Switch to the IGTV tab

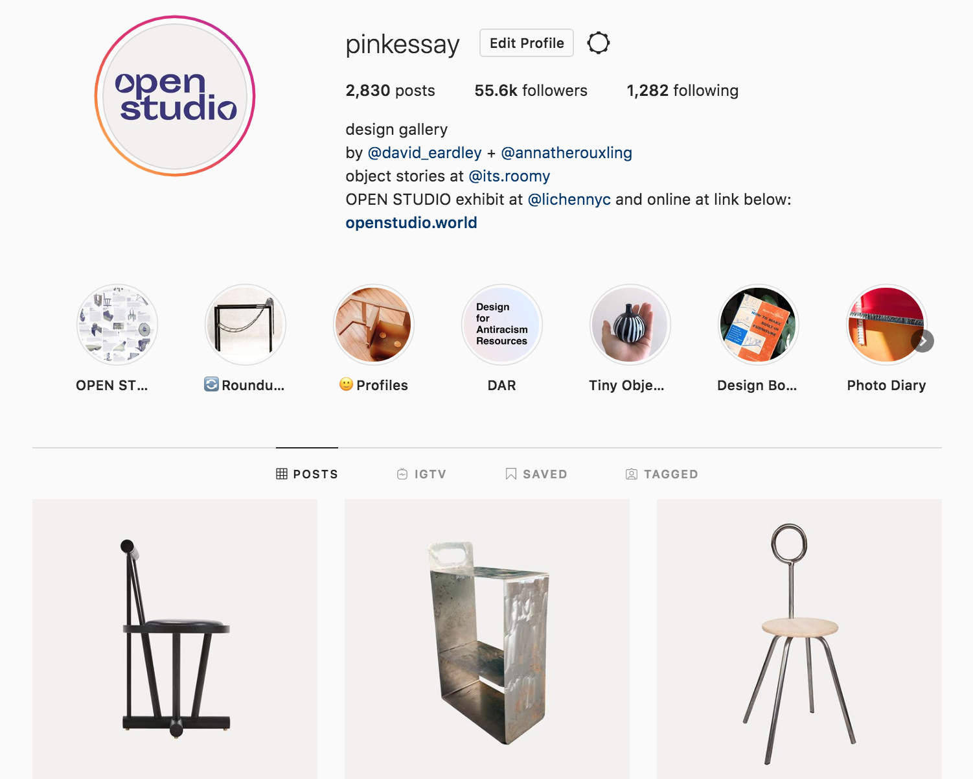click(422, 474)
